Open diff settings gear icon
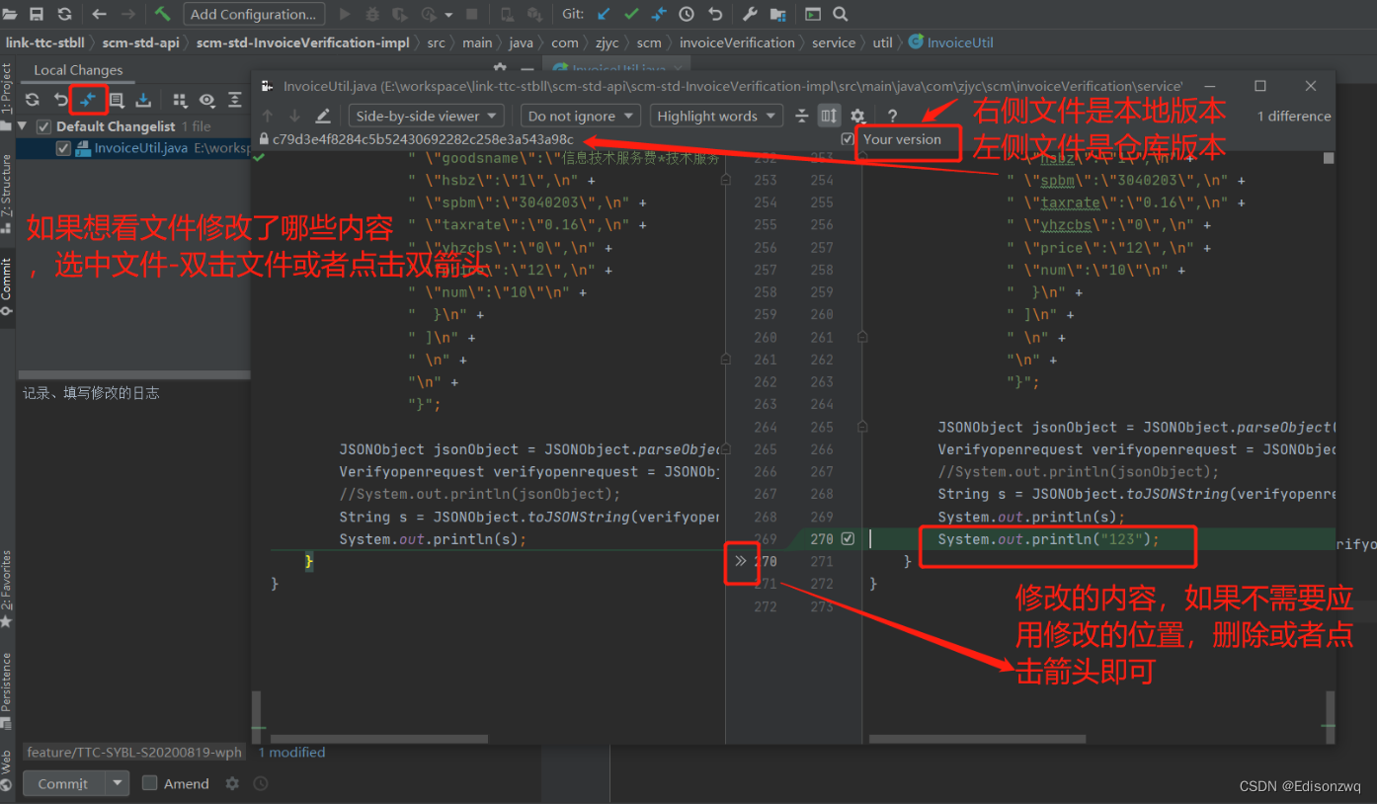The image size is (1377, 804). [857, 116]
